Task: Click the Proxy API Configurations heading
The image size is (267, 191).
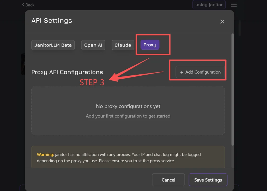Action: [x=67, y=72]
